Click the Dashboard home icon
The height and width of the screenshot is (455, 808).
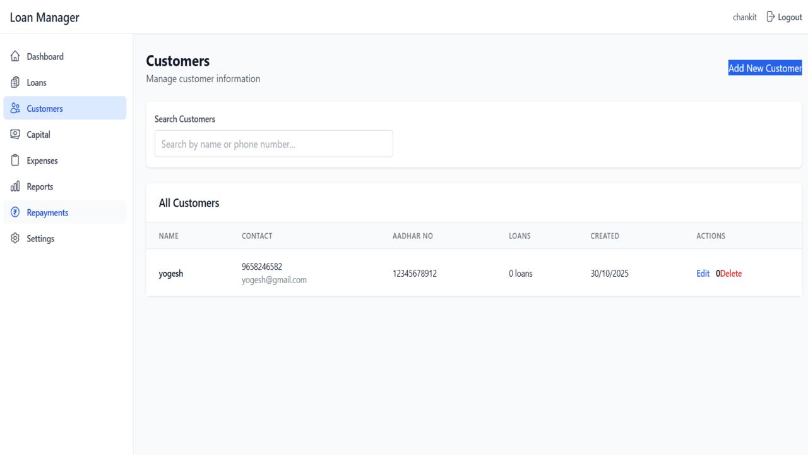pos(15,56)
